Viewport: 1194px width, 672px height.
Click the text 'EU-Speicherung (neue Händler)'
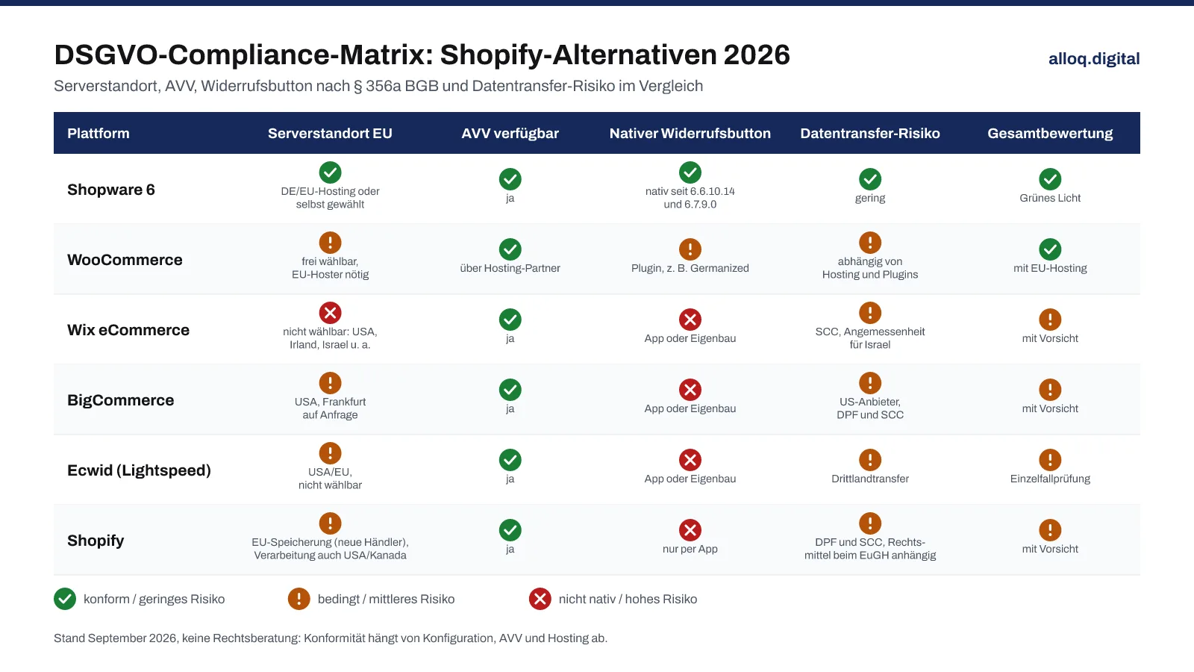[x=330, y=542]
